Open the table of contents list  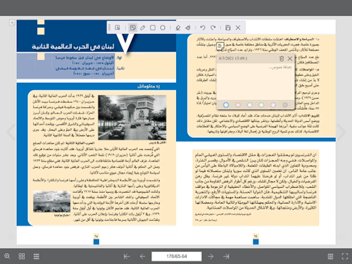pyautogui.click(x=36, y=256)
